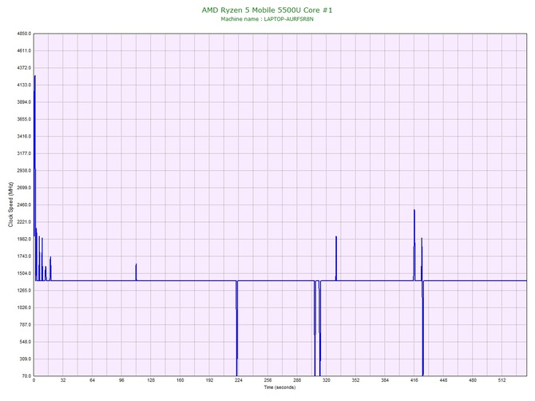
Task: Click the 224 tick label on time axis
Action: click(x=239, y=380)
